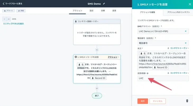Image resolution: width=193 pixels, height=106 pixels.
Task: Open アクション dropdown on SMS card
Action: [x=113, y=57]
